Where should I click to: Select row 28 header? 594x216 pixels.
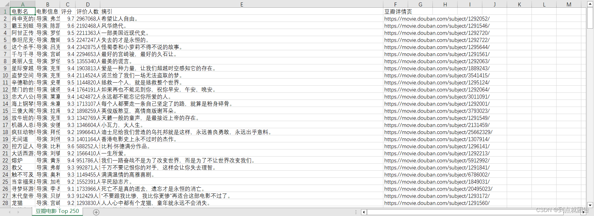pyautogui.click(x=5, y=203)
